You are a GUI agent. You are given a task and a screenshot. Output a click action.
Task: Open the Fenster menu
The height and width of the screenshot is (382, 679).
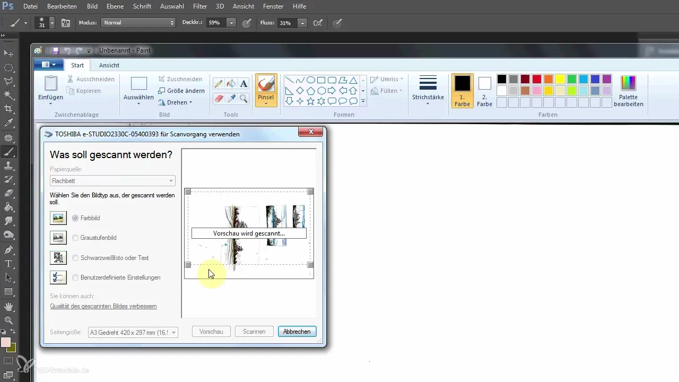pyautogui.click(x=274, y=6)
